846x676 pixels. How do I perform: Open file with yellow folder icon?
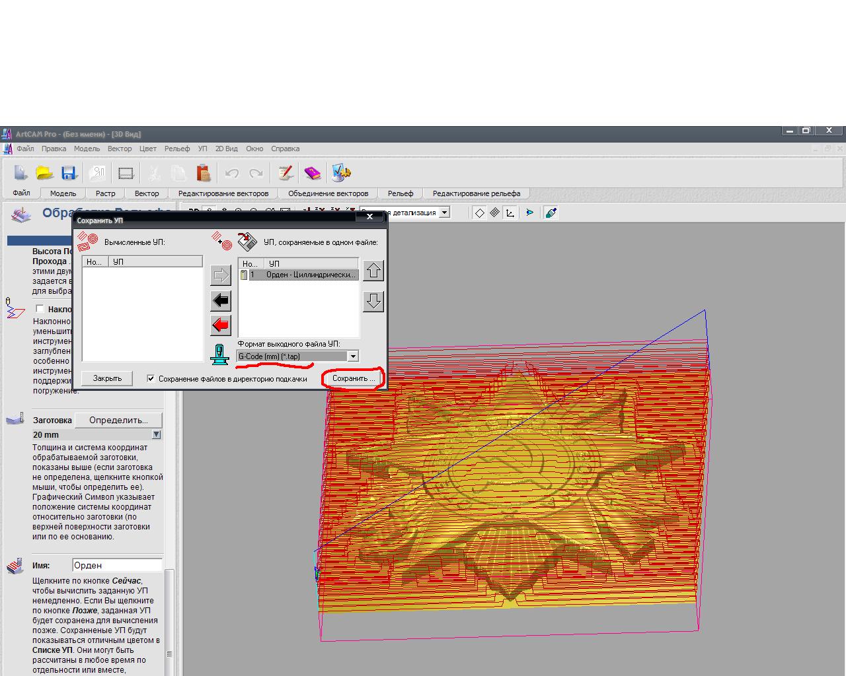(x=44, y=173)
